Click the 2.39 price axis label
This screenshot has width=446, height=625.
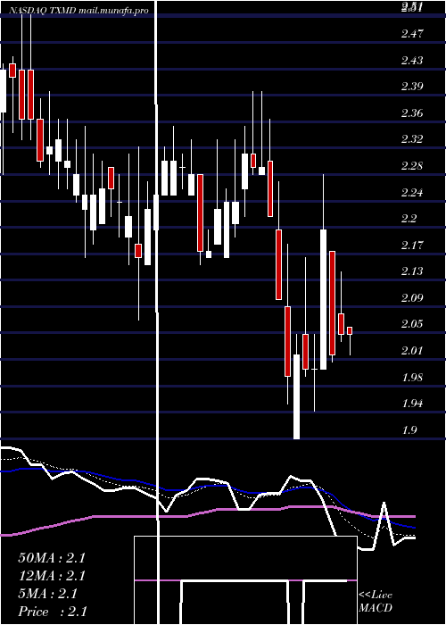(412, 87)
